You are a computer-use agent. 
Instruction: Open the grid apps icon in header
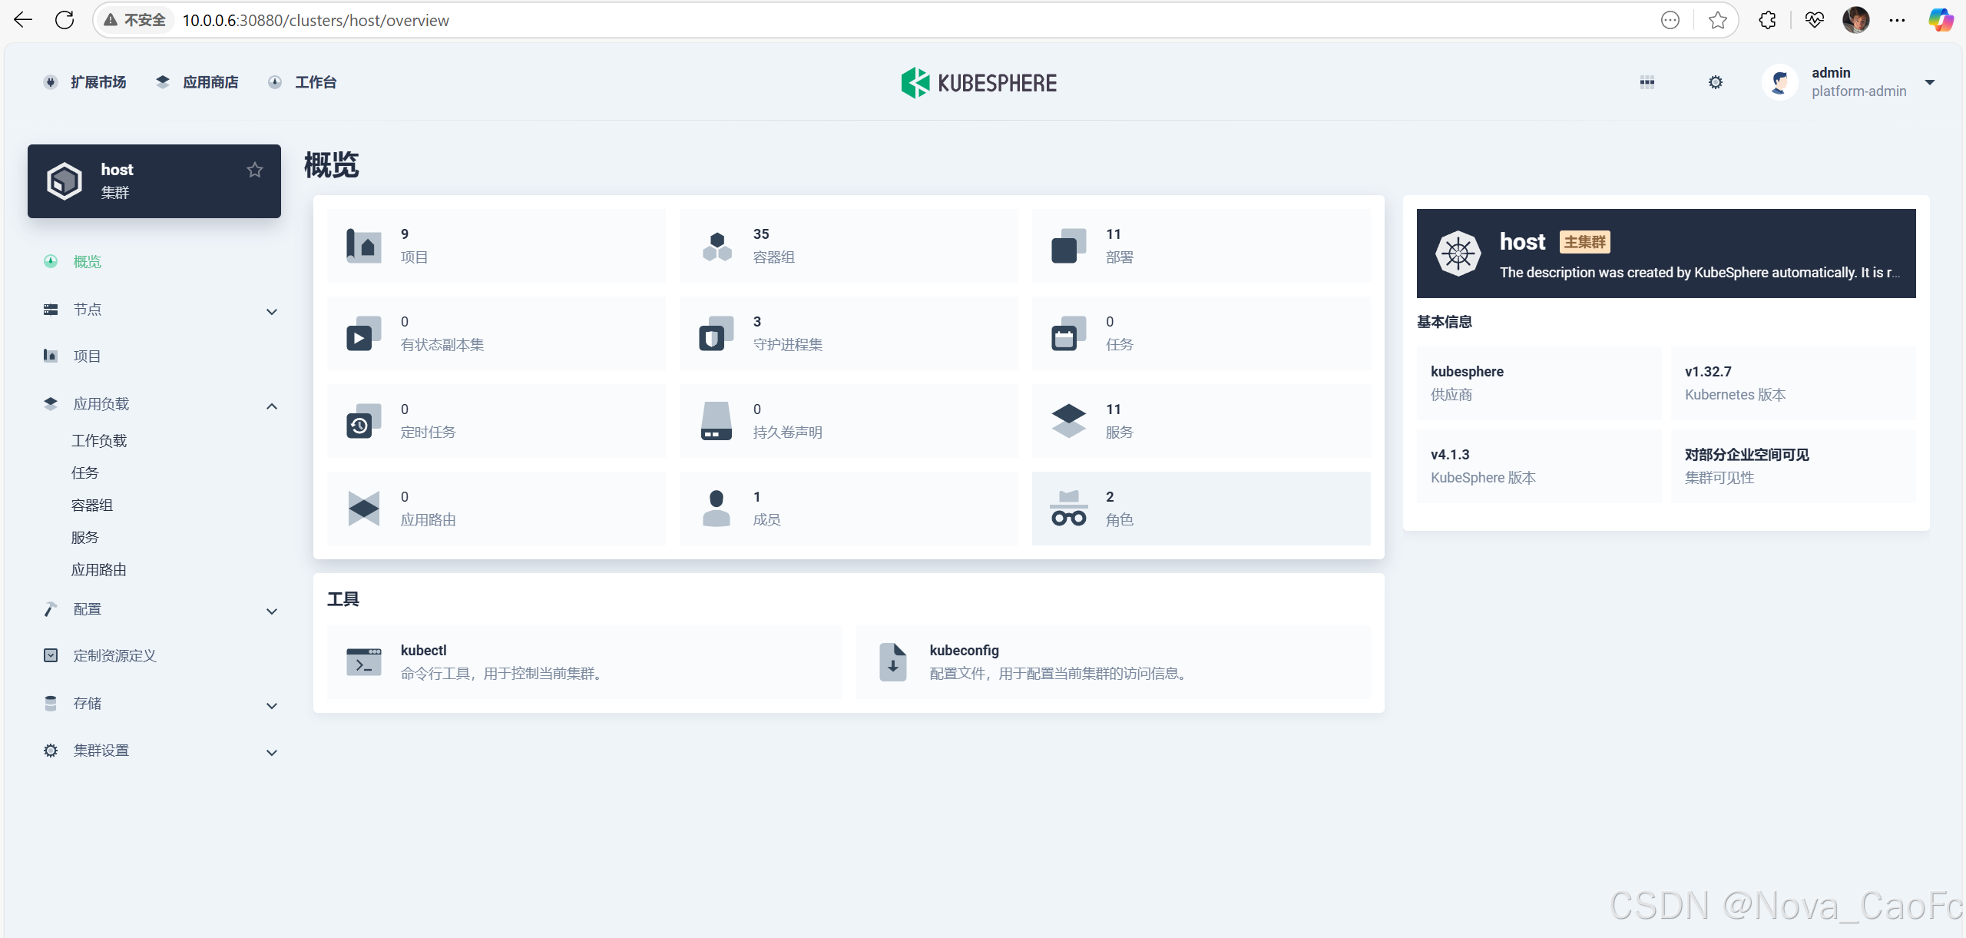1647,82
